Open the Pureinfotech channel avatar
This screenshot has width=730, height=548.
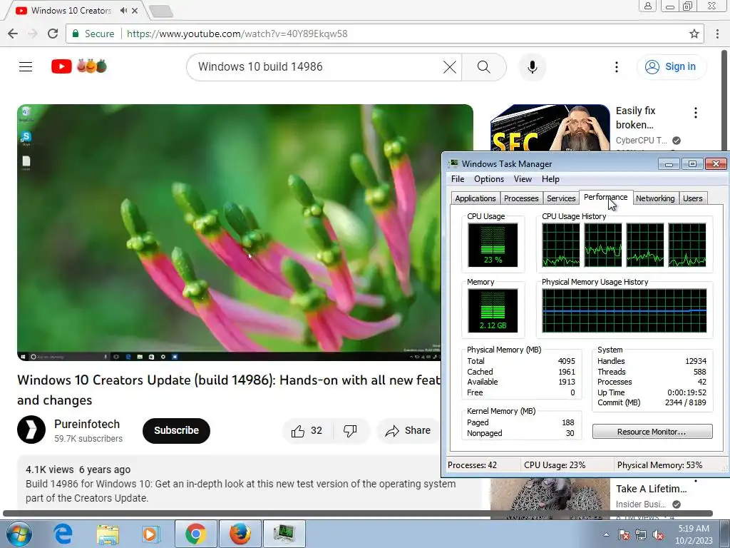(31, 429)
